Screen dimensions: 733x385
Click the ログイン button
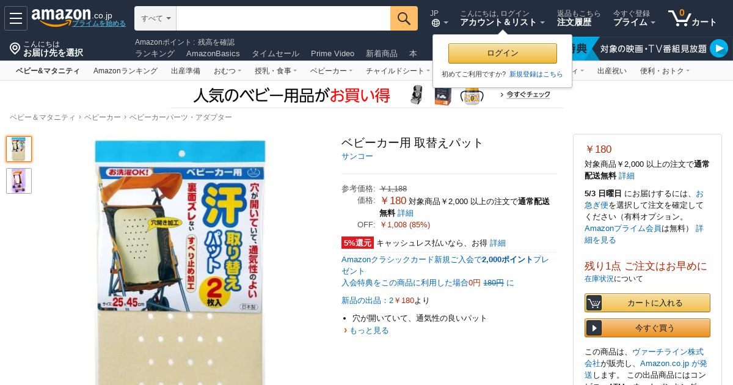tap(503, 53)
